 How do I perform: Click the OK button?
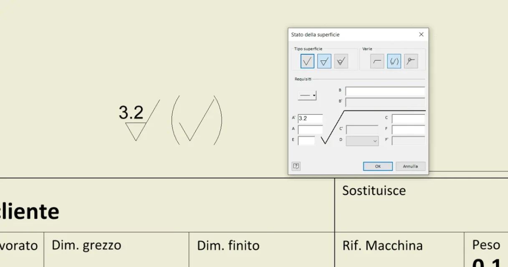coord(378,166)
